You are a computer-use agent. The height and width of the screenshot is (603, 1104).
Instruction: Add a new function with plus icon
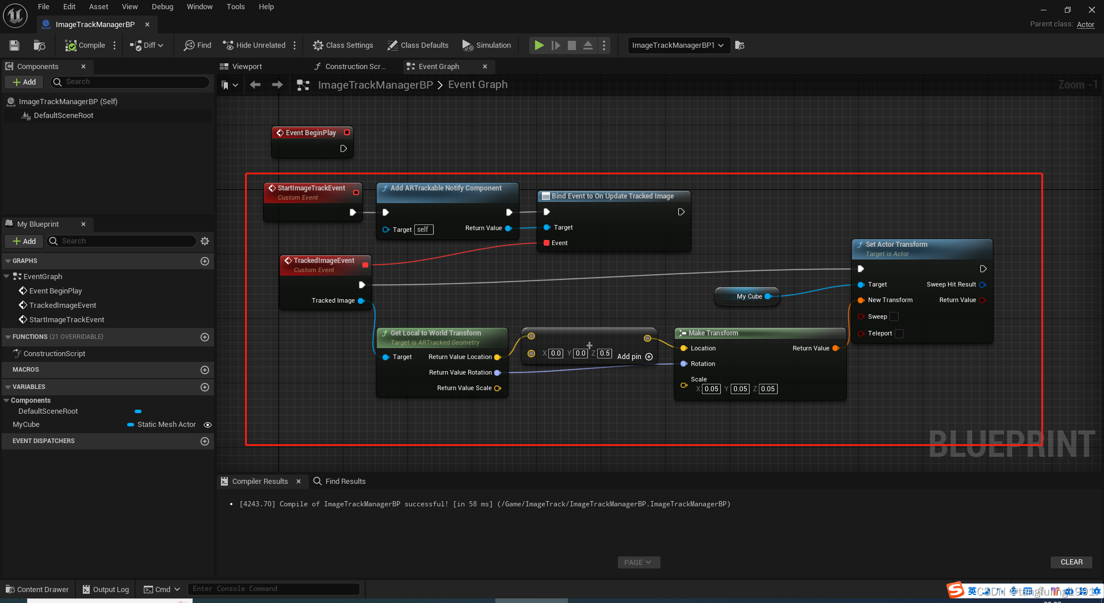tap(205, 337)
